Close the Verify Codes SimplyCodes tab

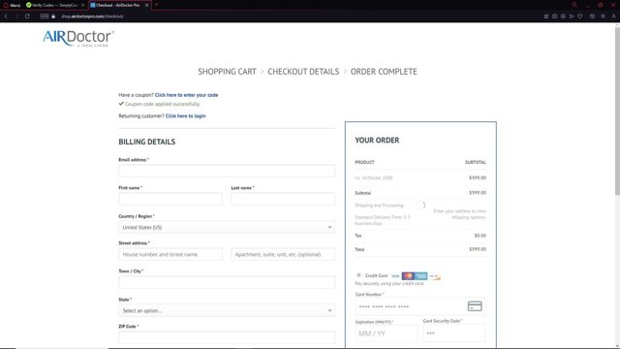point(82,5)
